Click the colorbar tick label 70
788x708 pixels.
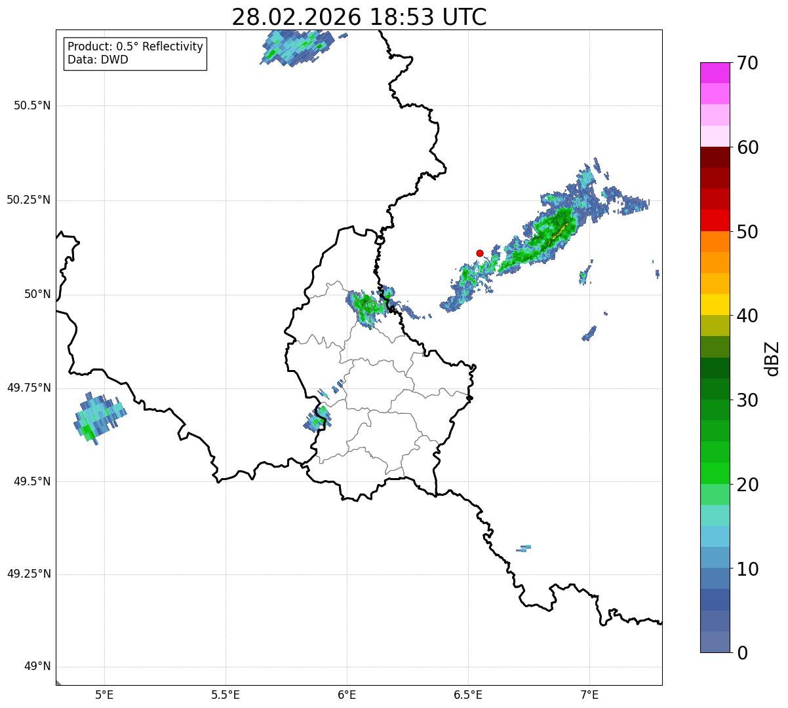tap(747, 63)
